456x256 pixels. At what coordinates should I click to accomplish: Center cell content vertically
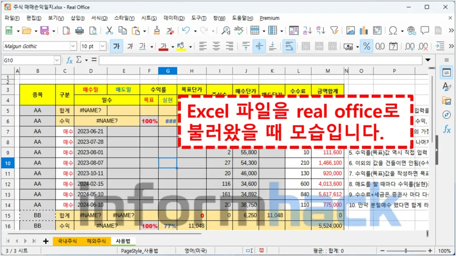pyautogui.click(x=259, y=46)
